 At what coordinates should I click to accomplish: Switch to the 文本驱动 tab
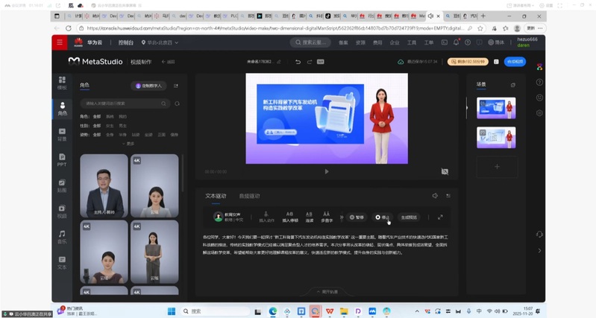216,196
